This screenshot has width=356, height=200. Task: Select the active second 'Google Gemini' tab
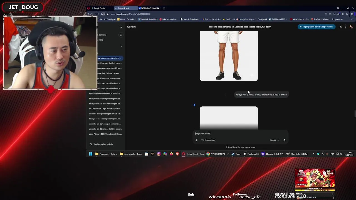[x=125, y=8]
